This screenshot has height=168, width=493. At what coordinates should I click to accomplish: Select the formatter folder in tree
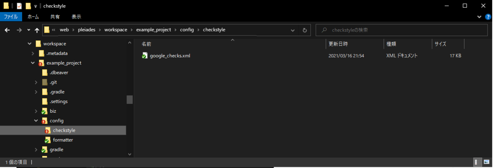[x=63, y=140]
